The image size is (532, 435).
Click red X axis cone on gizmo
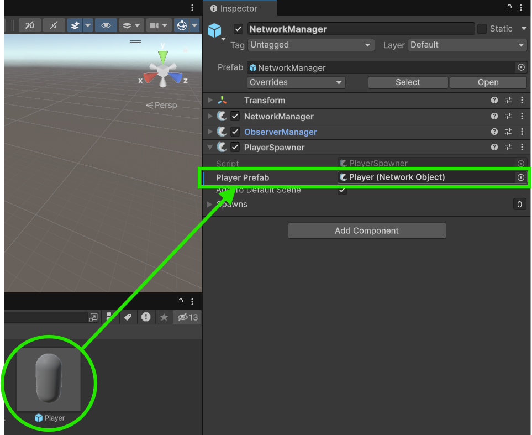click(x=149, y=77)
